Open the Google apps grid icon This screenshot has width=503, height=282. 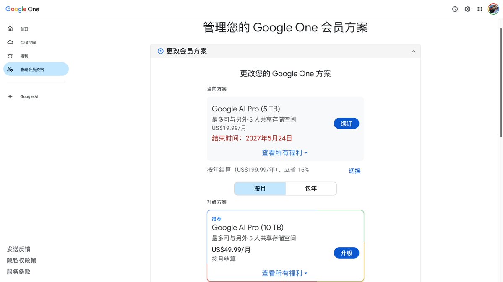click(x=480, y=9)
